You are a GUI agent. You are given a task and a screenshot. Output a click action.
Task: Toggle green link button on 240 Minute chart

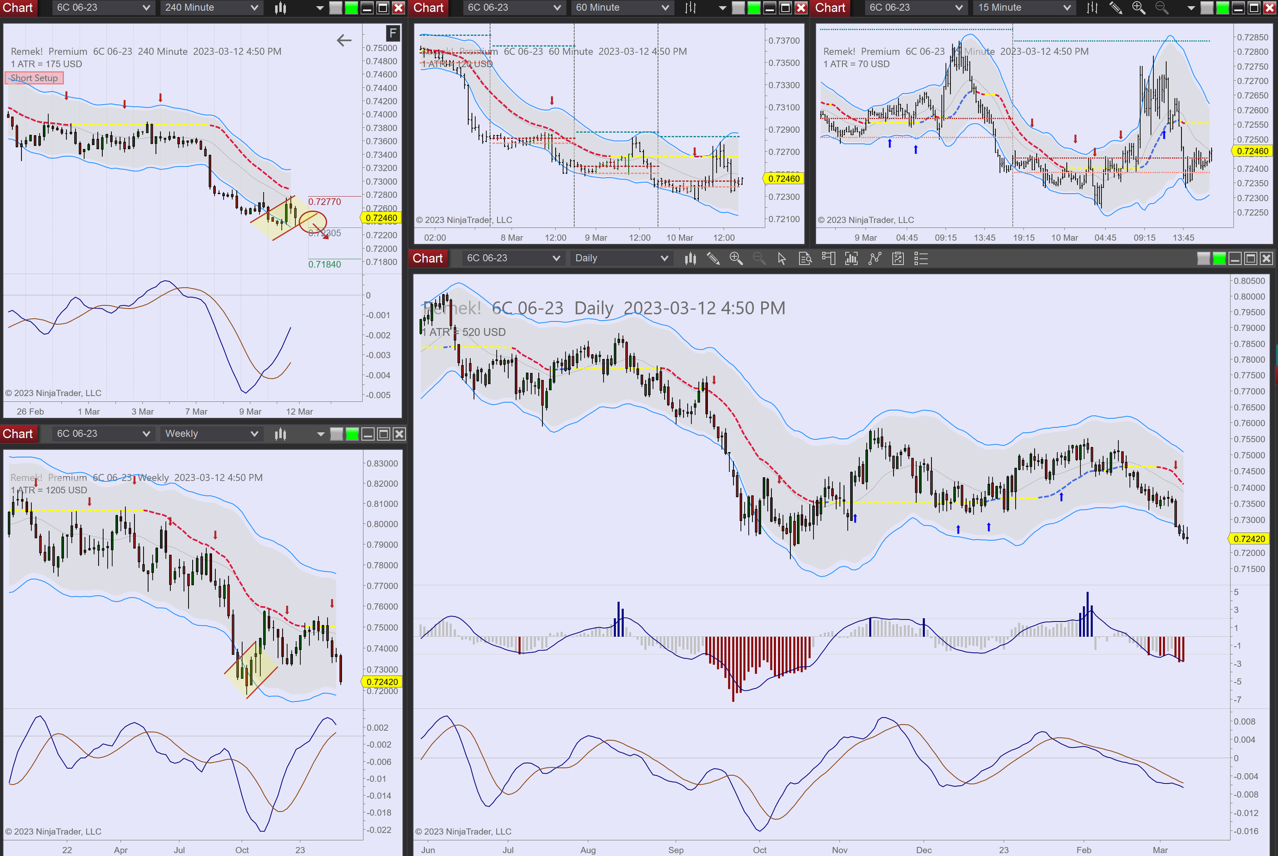[x=351, y=8]
